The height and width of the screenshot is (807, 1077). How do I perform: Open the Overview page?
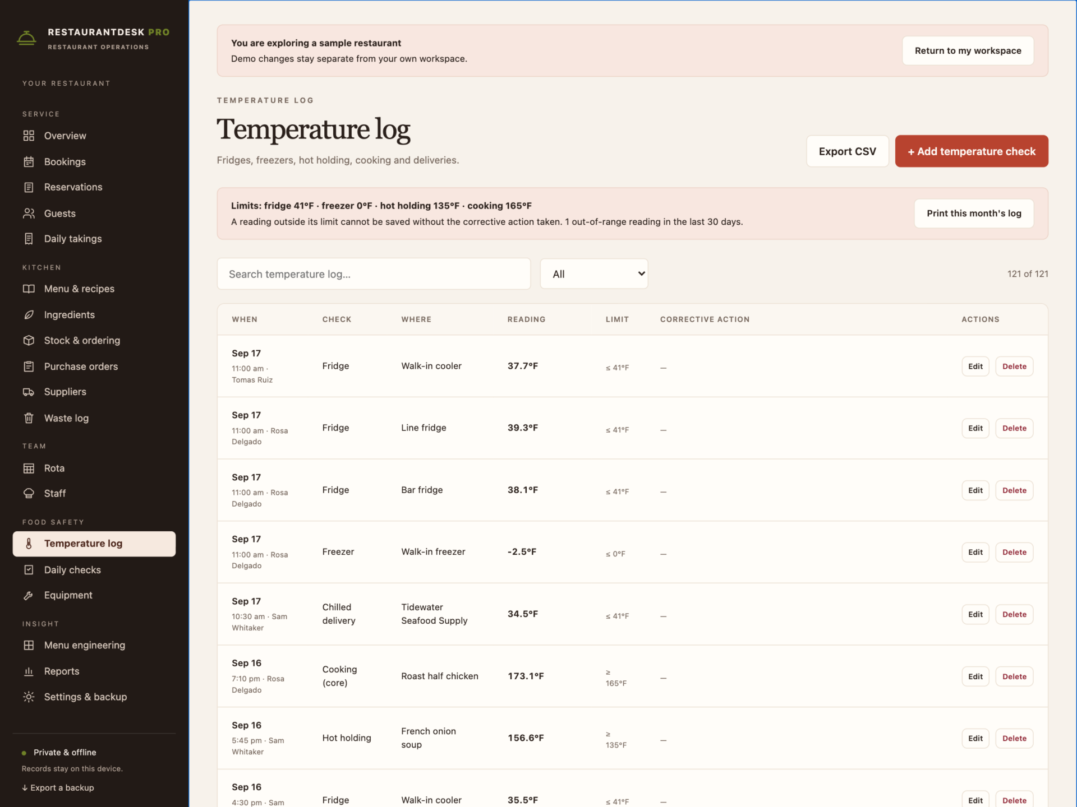[x=94, y=136]
